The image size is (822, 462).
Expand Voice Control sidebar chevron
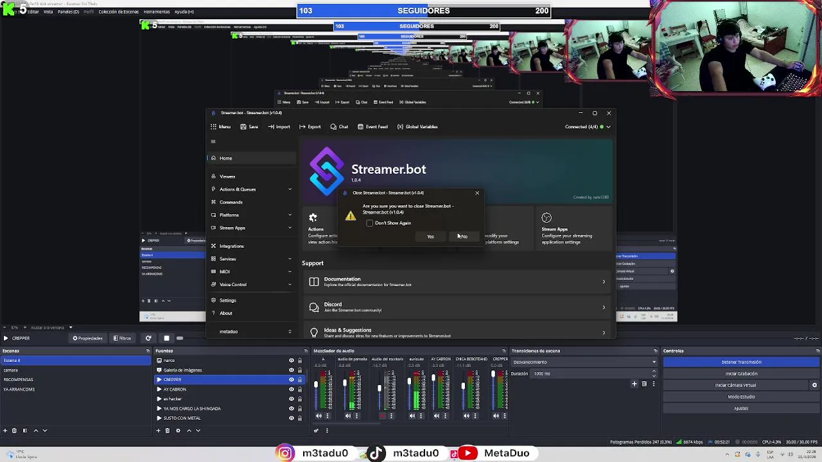290,284
